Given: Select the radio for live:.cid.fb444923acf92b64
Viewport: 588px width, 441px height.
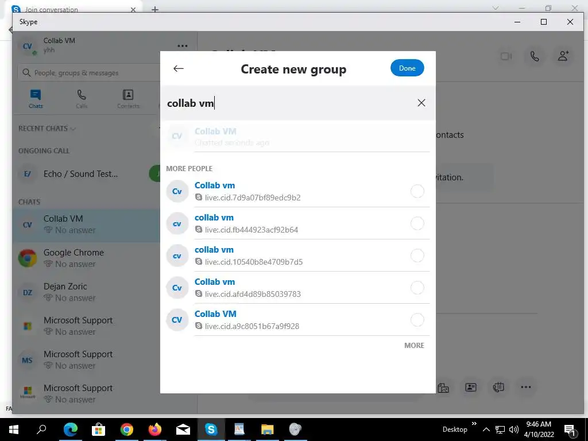Looking at the screenshot, I should point(417,223).
